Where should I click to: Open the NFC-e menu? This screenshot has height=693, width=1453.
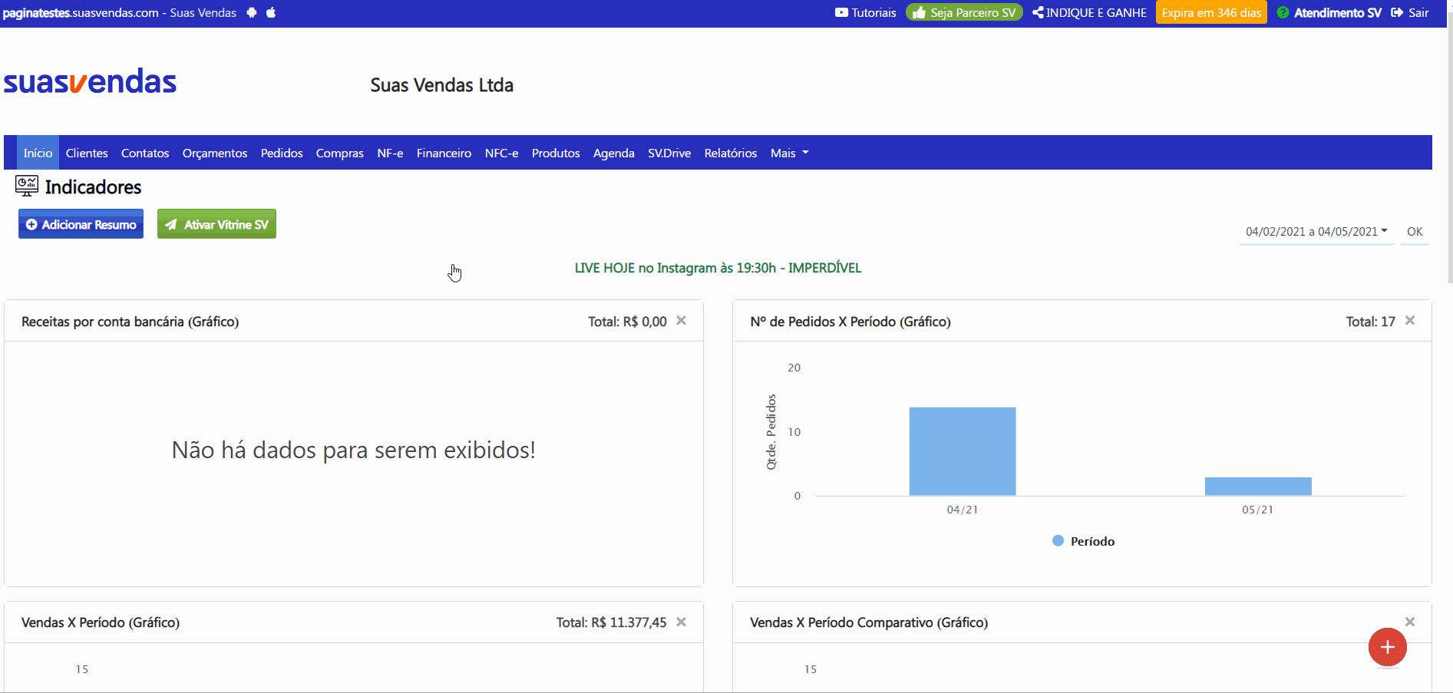coord(501,153)
